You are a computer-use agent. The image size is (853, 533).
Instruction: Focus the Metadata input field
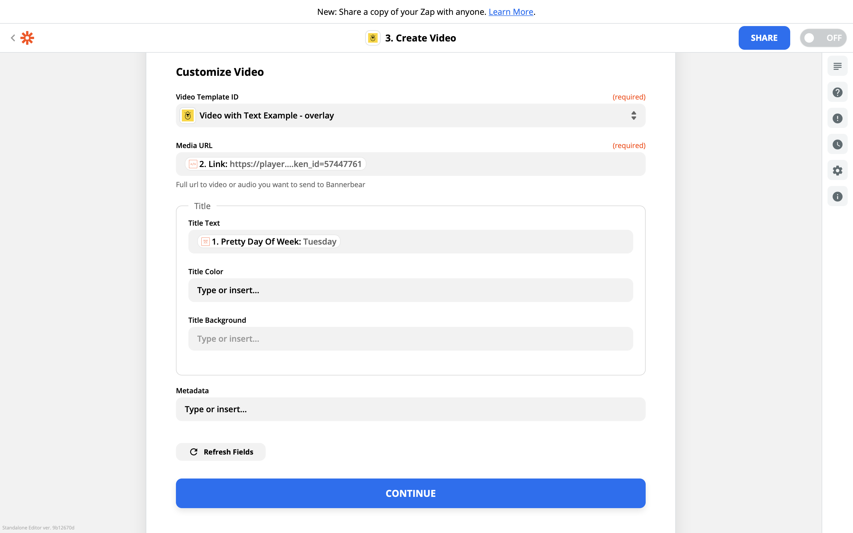[x=410, y=409]
